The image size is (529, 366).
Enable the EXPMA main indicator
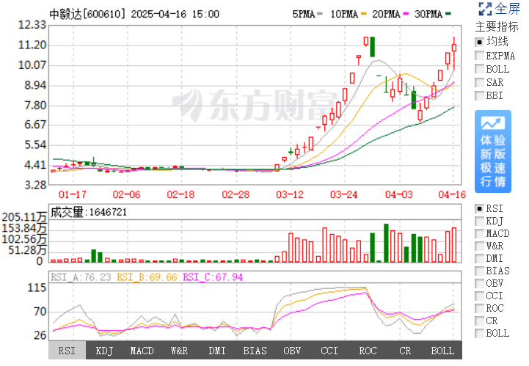tap(480, 56)
